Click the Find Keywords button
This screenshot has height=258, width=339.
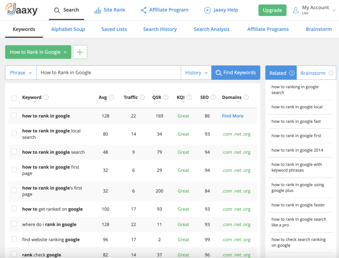tap(236, 72)
